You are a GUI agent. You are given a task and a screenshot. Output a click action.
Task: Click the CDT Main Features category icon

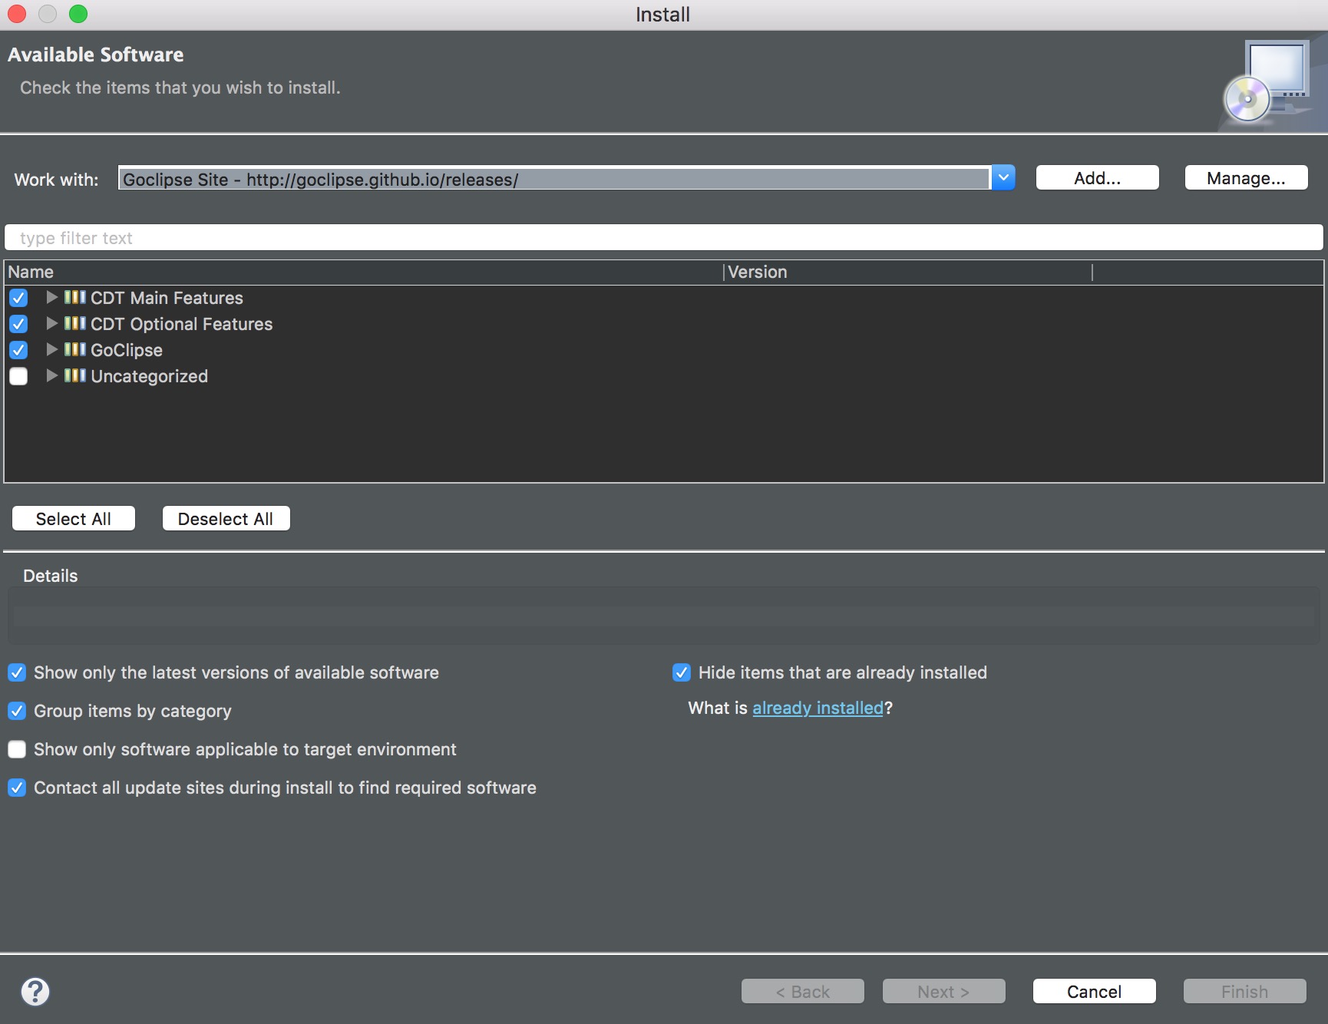click(x=74, y=297)
